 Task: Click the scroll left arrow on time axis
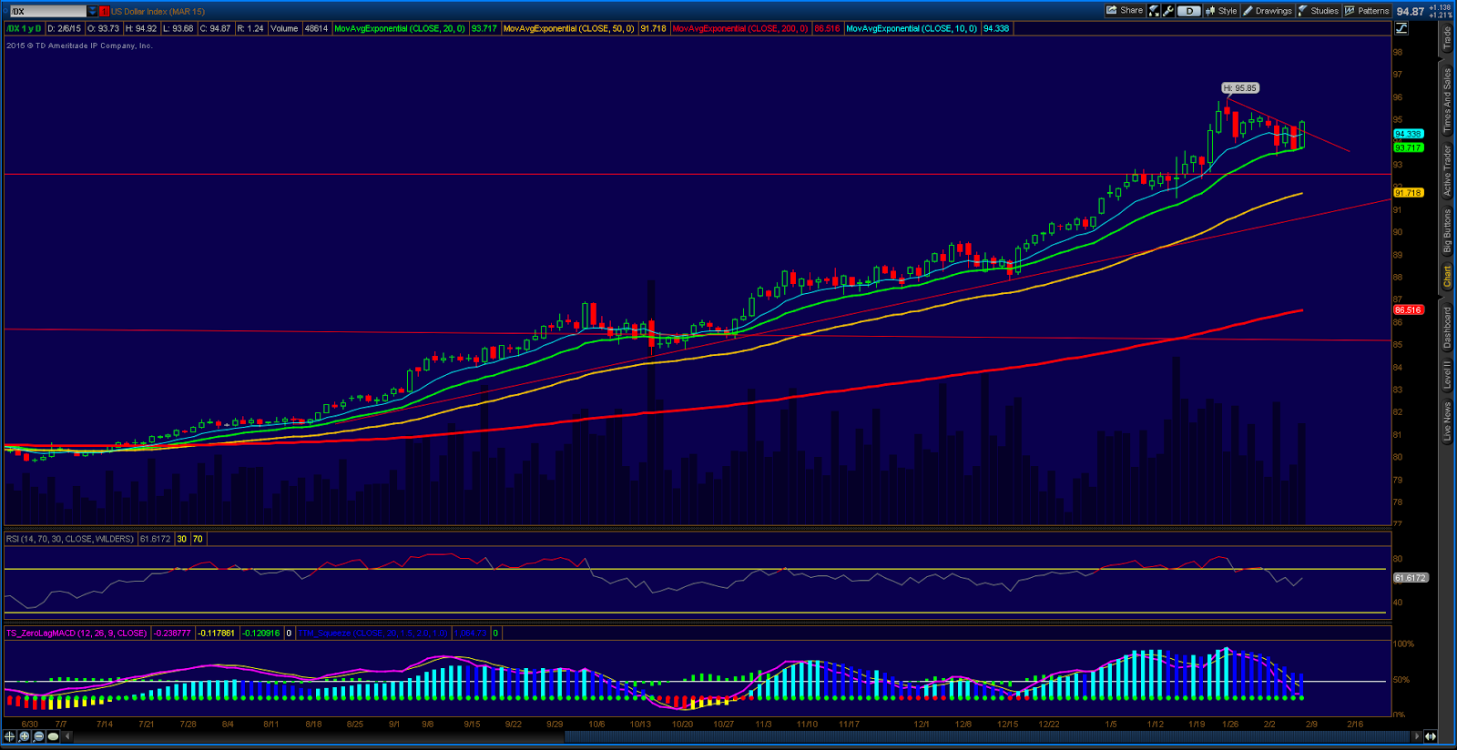click(67, 736)
